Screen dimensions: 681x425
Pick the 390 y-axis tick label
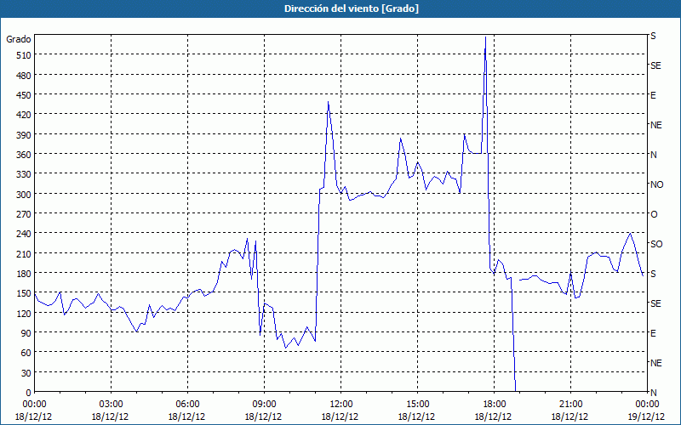click(25, 135)
